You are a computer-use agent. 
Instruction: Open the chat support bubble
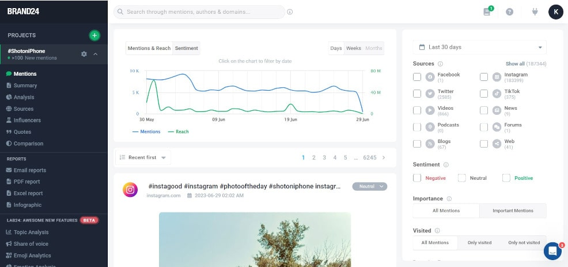553,251
